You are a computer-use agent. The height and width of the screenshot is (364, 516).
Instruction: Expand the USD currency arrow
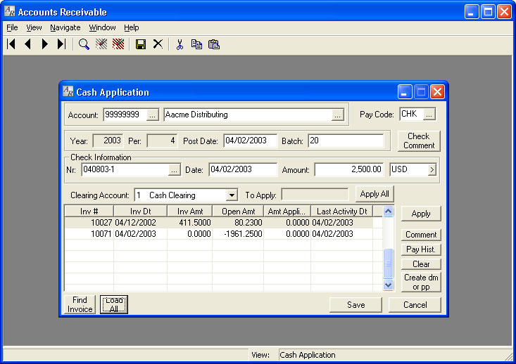click(x=432, y=170)
